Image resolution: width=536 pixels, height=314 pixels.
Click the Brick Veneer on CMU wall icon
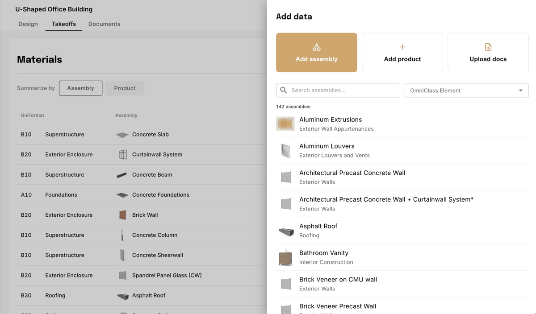286,284
